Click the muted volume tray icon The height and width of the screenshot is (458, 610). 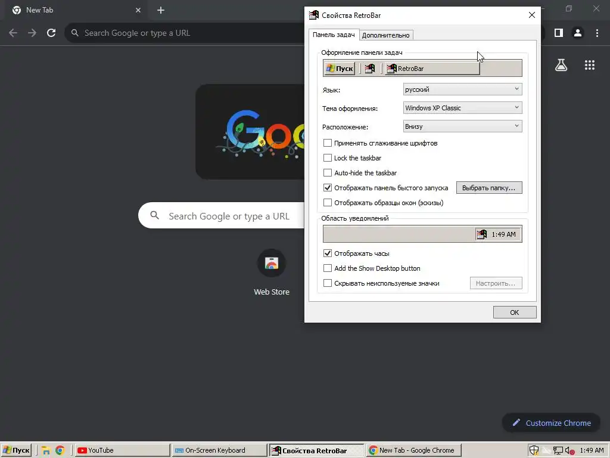click(x=570, y=451)
